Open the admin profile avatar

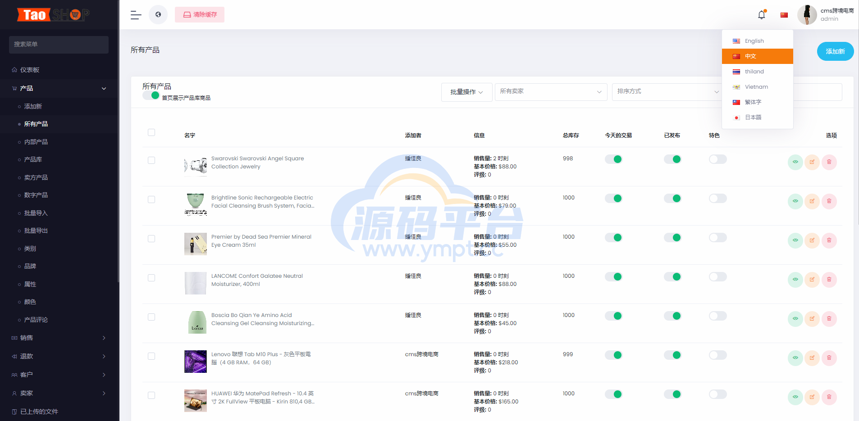tap(807, 14)
